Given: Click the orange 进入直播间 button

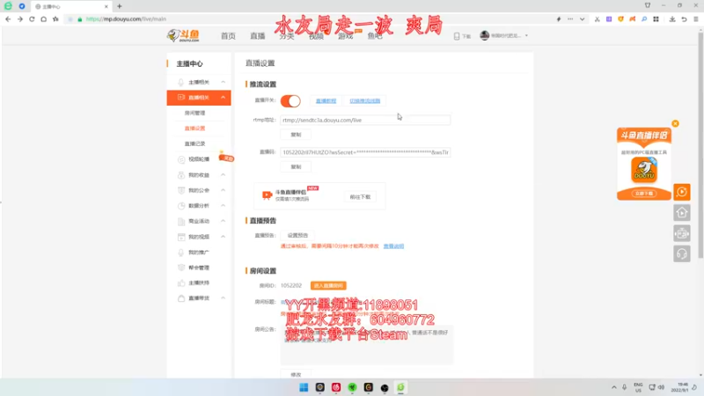Looking at the screenshot, I should (328, 285).
